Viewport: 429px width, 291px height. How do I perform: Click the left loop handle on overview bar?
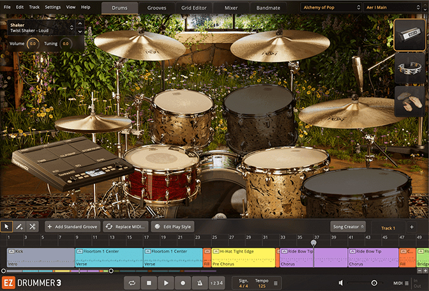[x=4, y=271]
